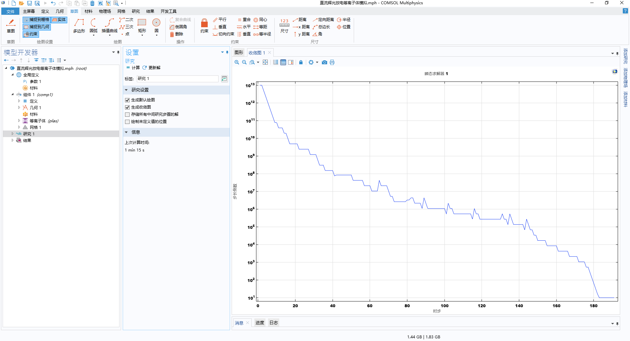Close the Convergence Plot 1 tab
The width and height of the screenshot is (630, 341).
[x=270, y=52]
